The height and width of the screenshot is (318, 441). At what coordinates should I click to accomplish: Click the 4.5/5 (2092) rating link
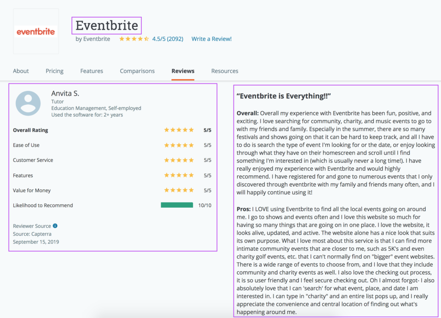tap(168, 39)
